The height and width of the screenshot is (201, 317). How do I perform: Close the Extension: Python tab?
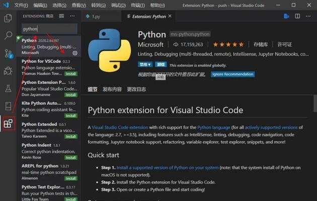[170, 16]
